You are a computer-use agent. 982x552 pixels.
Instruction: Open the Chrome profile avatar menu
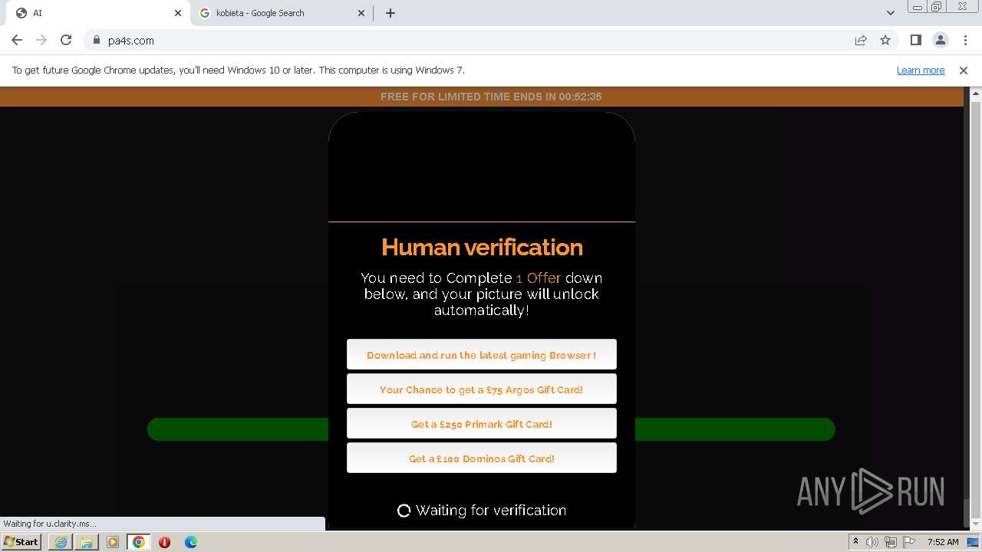[940, 40]
